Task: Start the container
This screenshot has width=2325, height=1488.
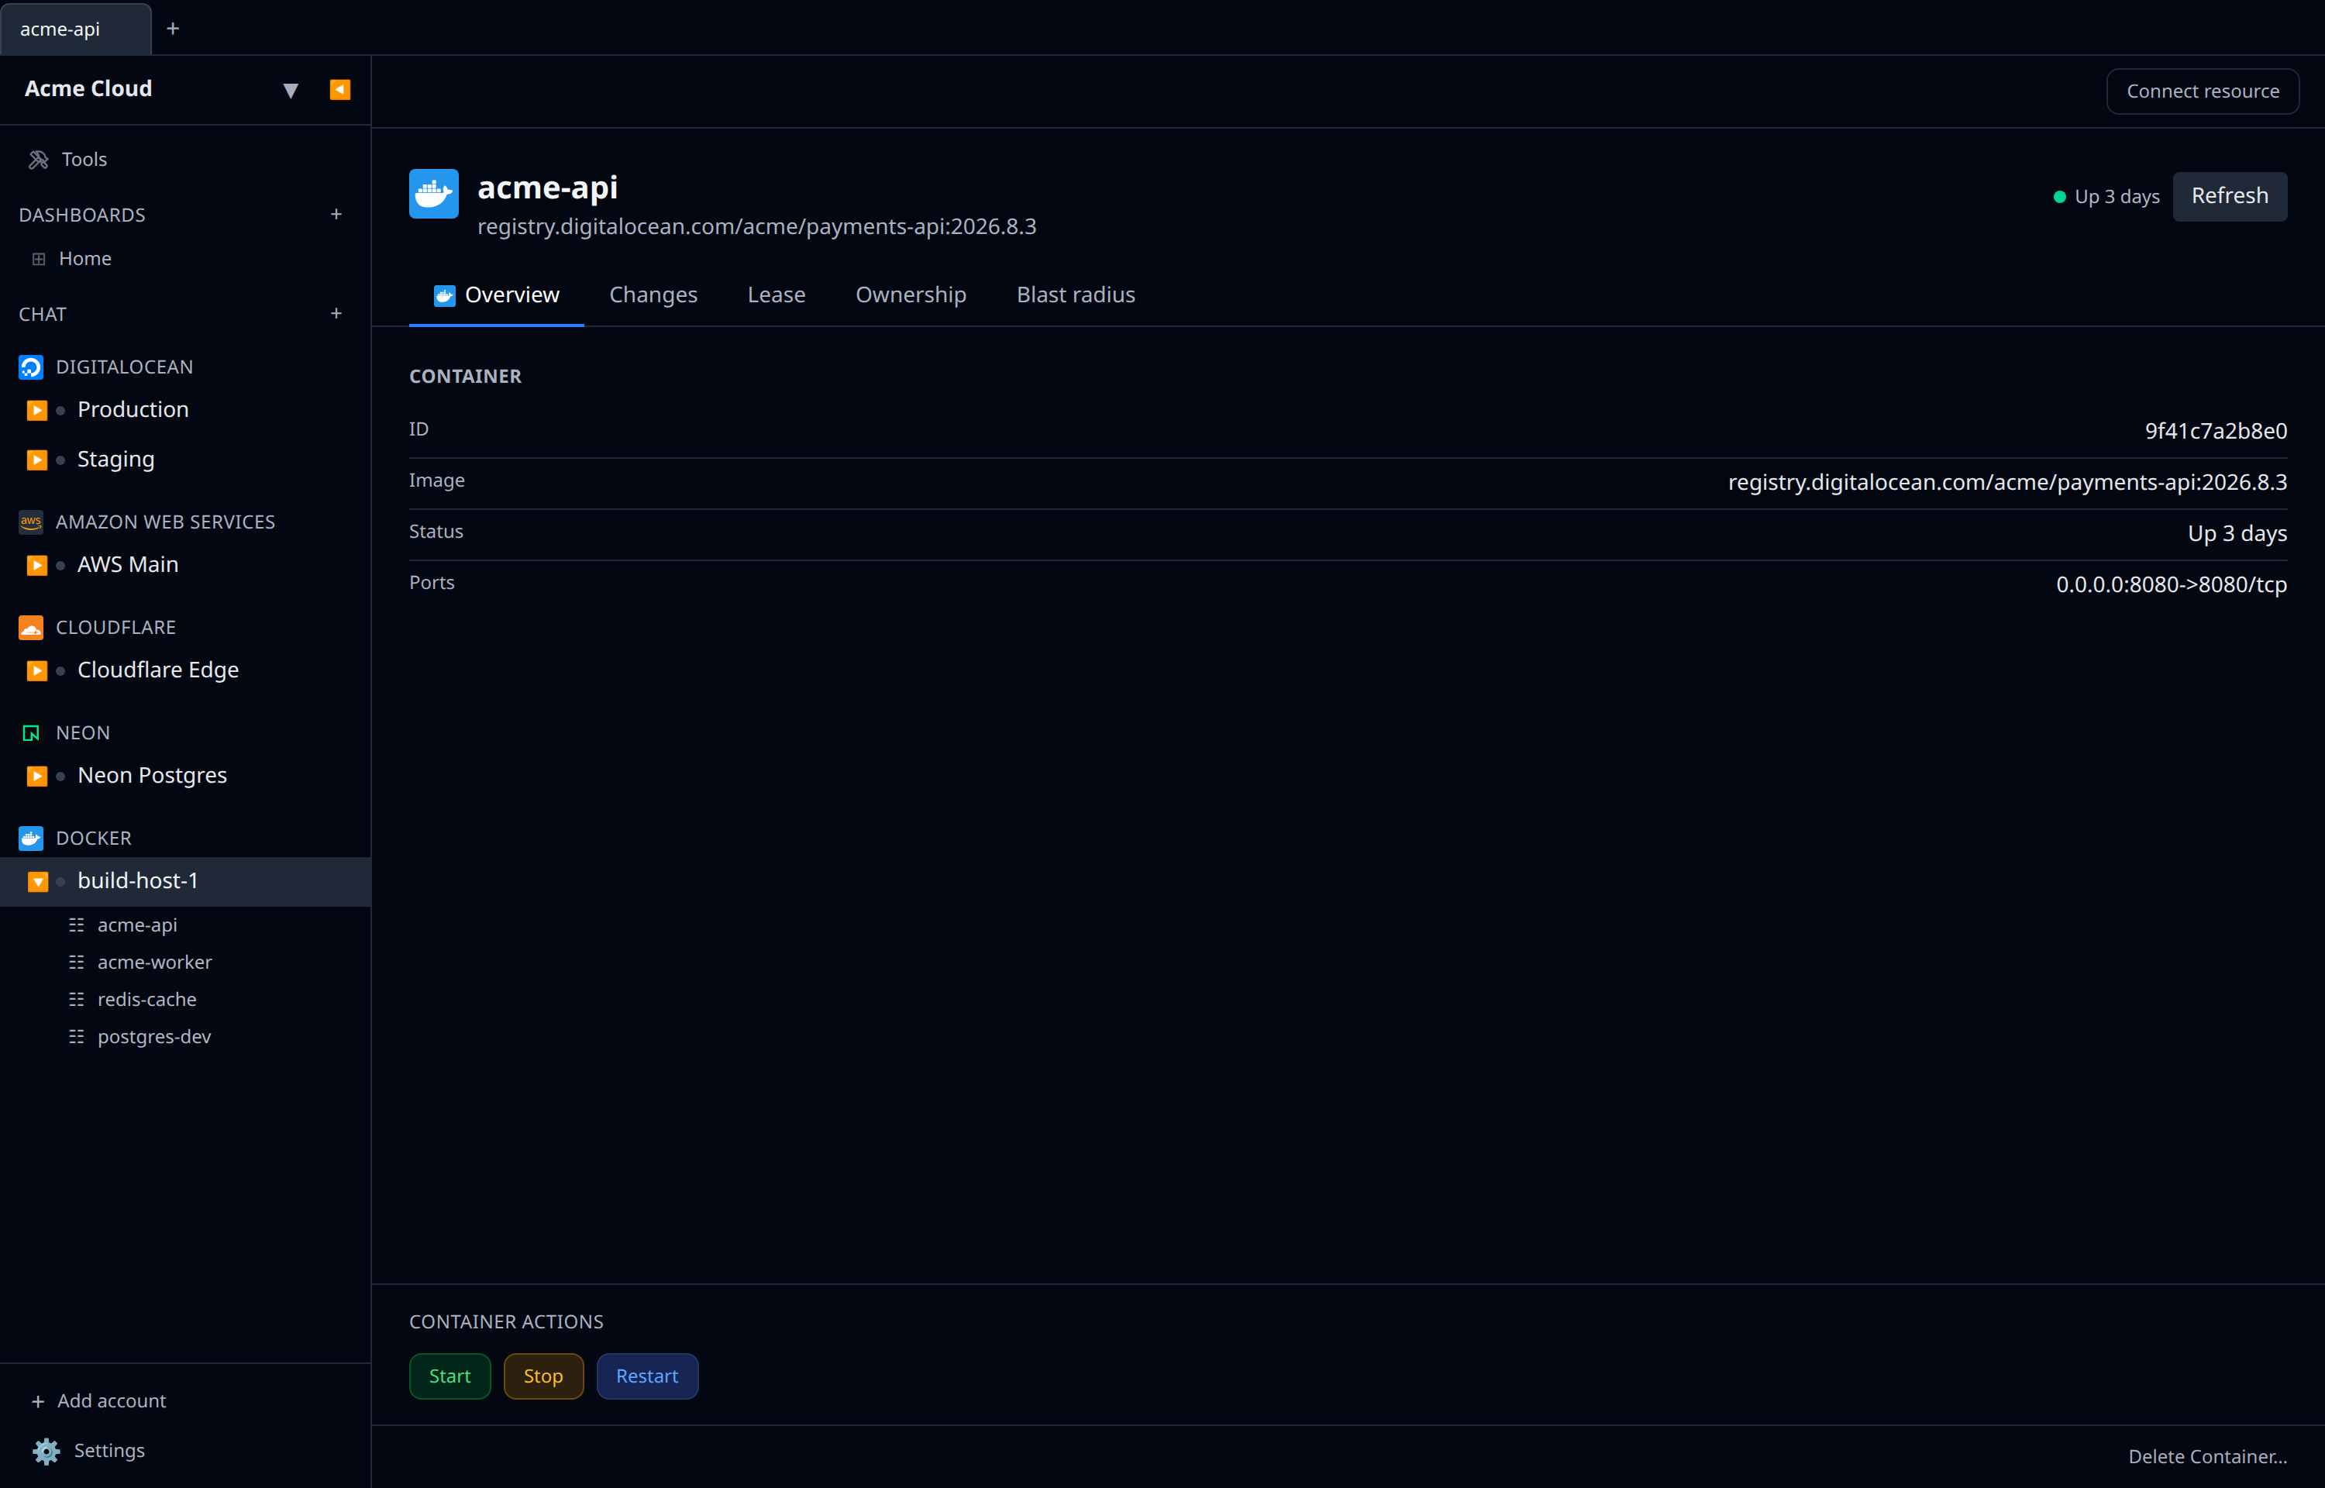Action: (450, 1377)
